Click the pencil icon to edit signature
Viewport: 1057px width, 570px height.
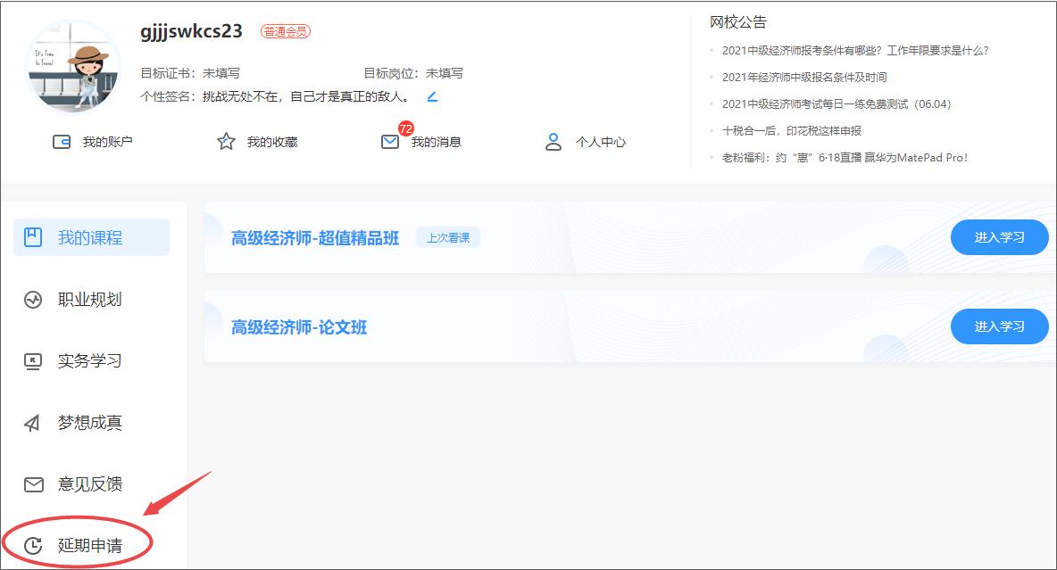[x=432, y=96]
